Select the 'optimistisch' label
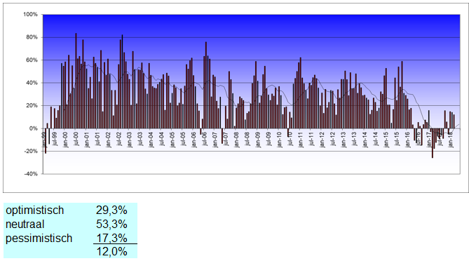469x261 pixels. coord(34,210)
